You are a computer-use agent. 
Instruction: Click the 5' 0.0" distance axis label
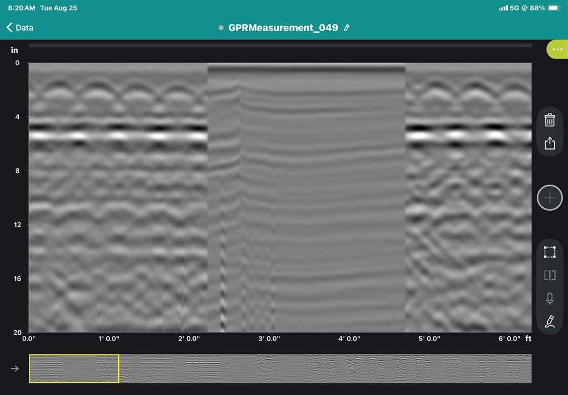click(429, 339)
